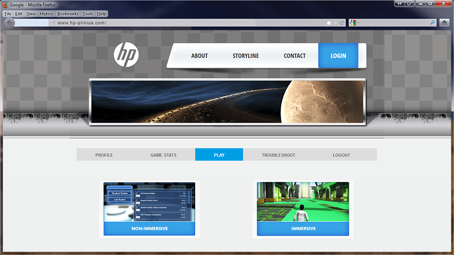Maximize the Firefox window
The image size is (454, 255).
[430, 4]
